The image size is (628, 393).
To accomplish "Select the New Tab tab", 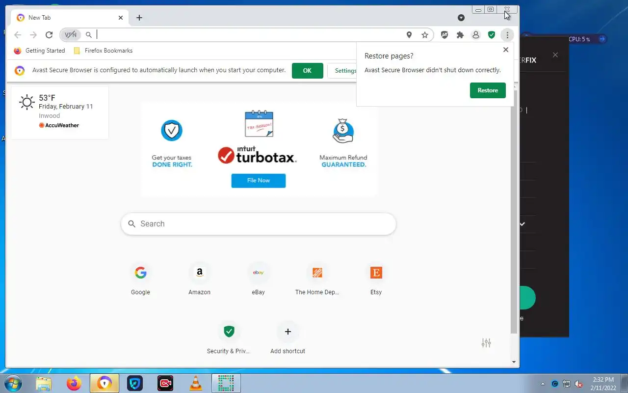I will 70,18.
